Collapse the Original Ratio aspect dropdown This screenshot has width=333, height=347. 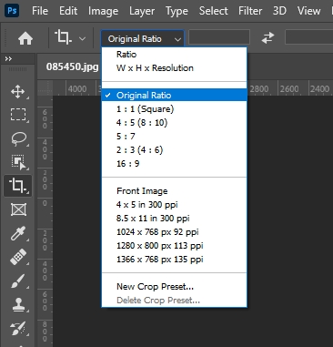click(142, 38)
